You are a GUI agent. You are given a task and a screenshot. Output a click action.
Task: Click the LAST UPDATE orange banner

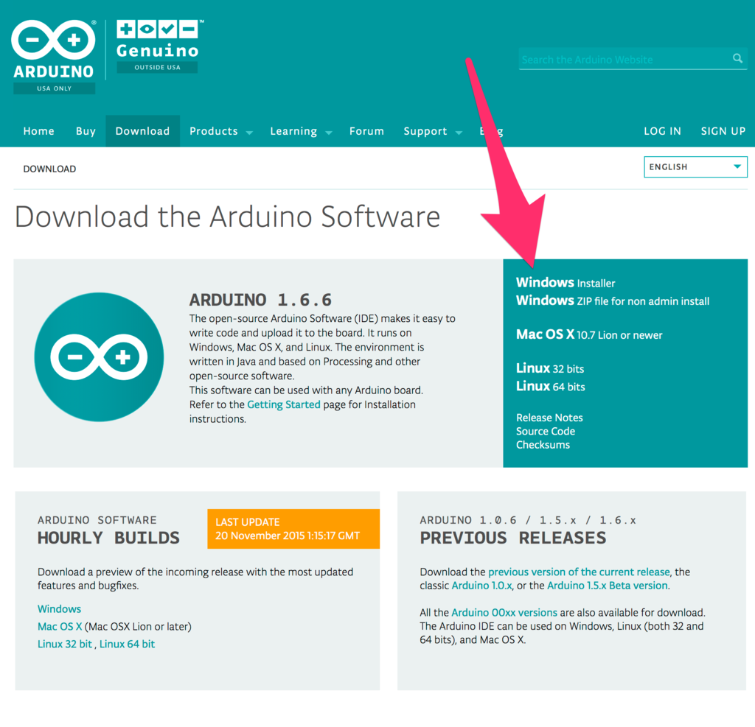[293, 529]
